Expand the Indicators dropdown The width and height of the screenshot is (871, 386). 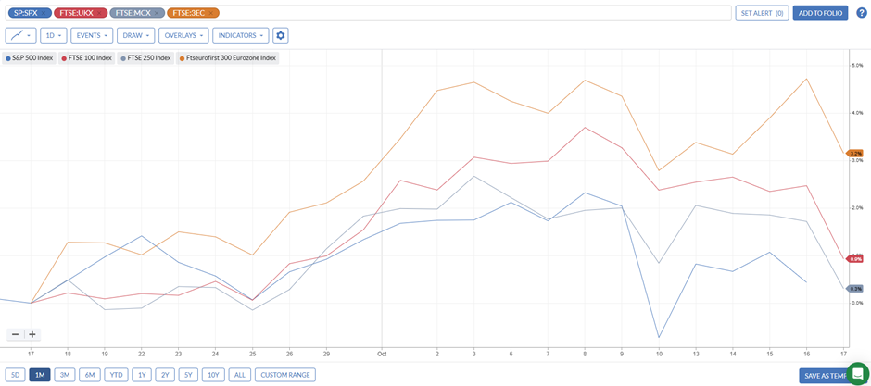[240, 35]
